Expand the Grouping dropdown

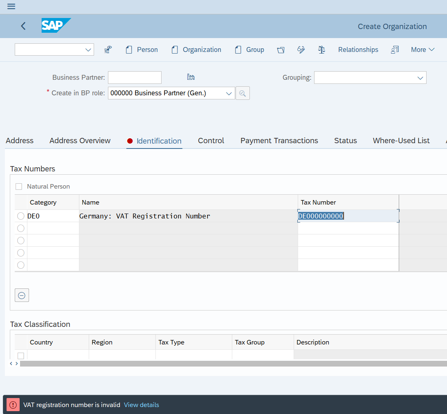pyautogui.click(x=420, y=78)
